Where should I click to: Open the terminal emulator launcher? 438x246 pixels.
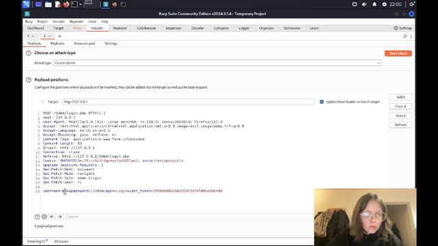click(x=75, y=5)
